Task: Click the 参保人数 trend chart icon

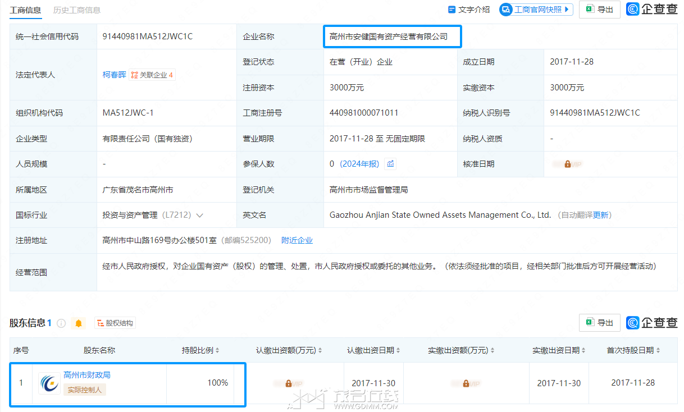Action: pyautogui.click(x=391, y=164)
